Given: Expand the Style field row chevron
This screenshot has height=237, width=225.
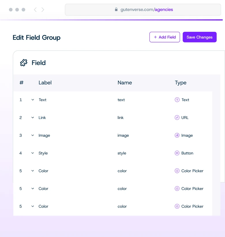Looking at the screenshot, I should click(33, 153).
